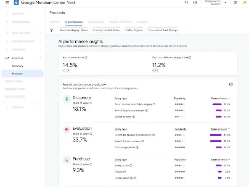Open the help icon in header
249x187 pixels.
click(195, 3)
